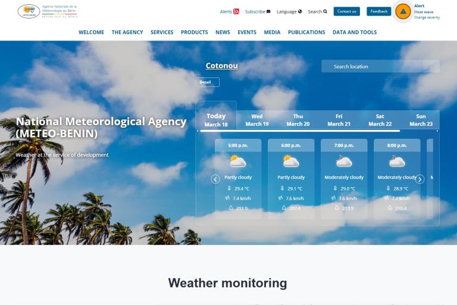Go to the EVENTS section
The height and width of the screenshot is (305, 457).
pos(247,32)
